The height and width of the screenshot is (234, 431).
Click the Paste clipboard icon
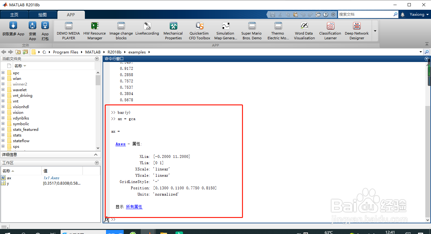(x=295, y=14)
